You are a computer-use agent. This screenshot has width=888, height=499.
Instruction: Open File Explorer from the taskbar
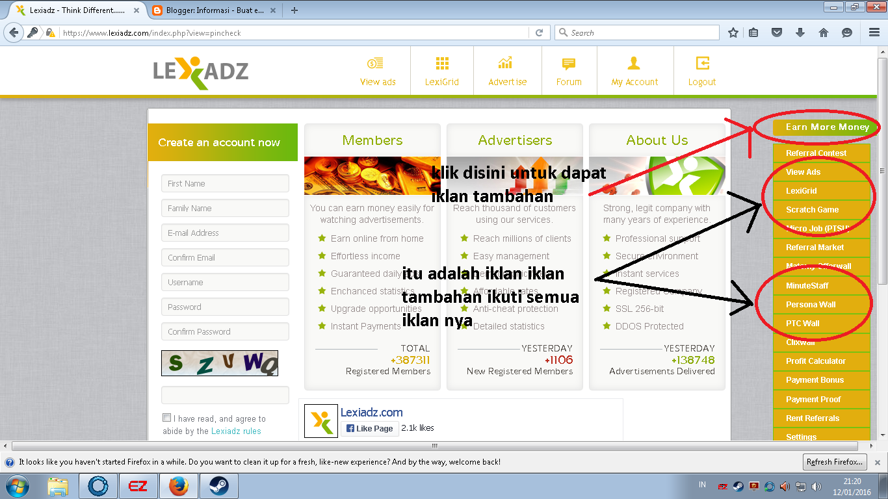[x=59, y=486]
